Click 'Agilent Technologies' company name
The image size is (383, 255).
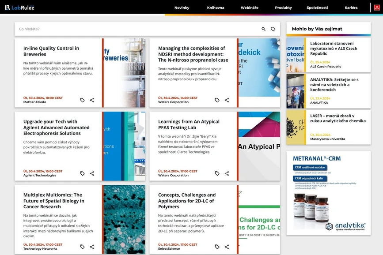coord(40,175)
